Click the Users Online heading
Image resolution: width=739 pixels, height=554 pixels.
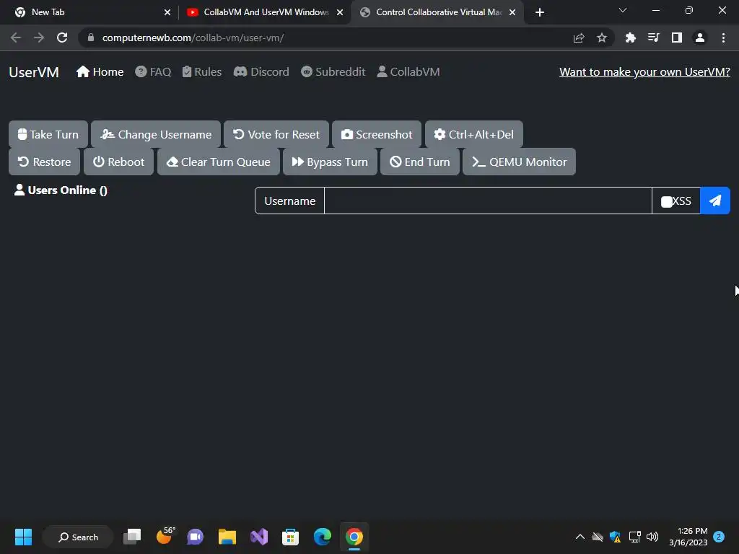61,190
